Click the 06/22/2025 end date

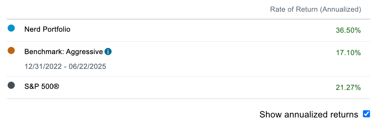click(88, 66)
